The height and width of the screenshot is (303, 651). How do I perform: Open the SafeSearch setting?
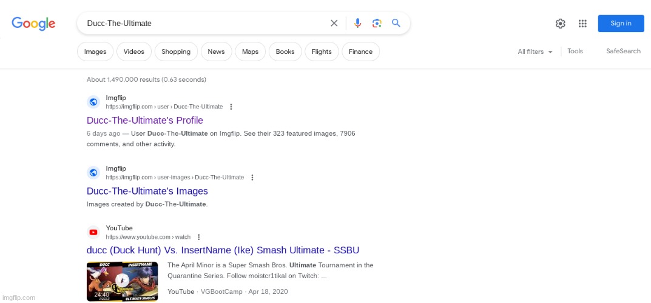(x=623, y=52)
